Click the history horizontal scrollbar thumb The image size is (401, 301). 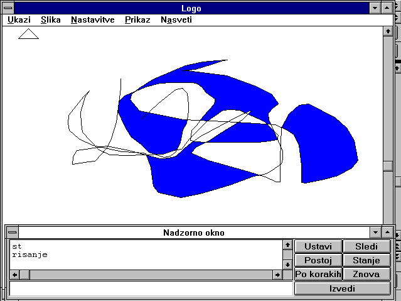point(25,275)
